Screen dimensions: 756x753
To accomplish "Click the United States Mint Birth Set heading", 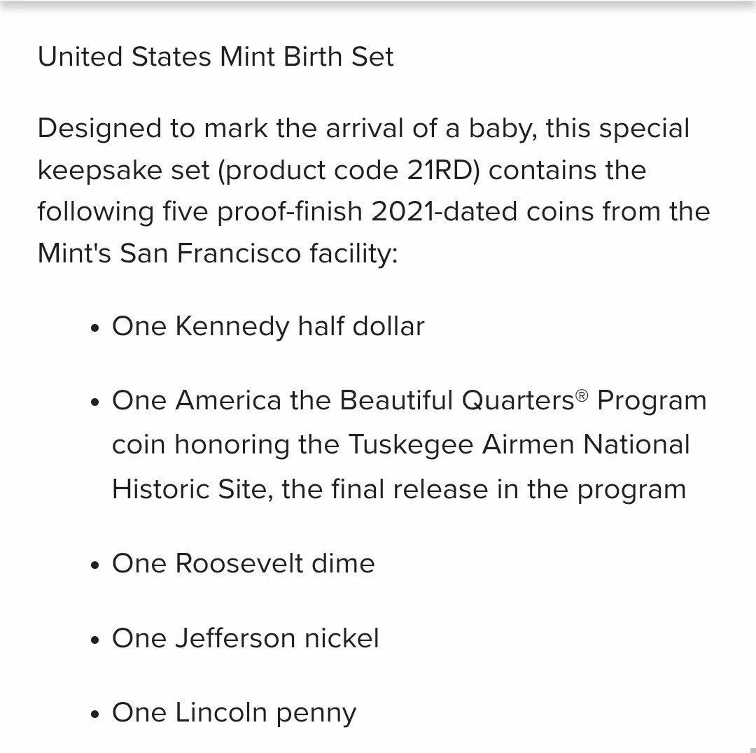I will [x=216, y=57].
